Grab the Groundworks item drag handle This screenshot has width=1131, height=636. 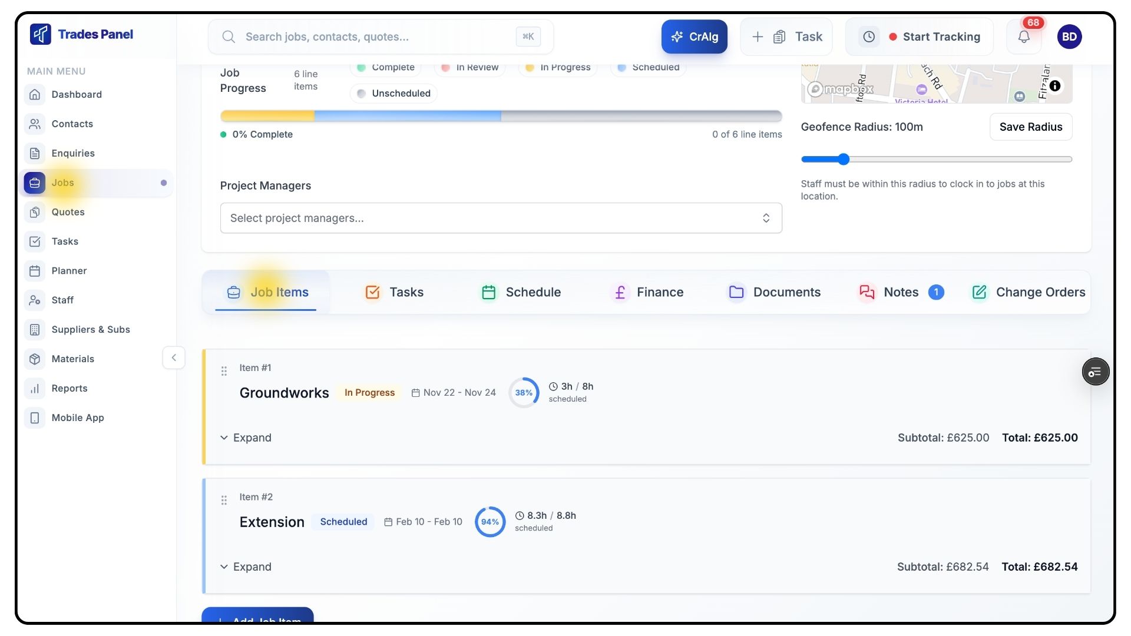pos(224,371)
